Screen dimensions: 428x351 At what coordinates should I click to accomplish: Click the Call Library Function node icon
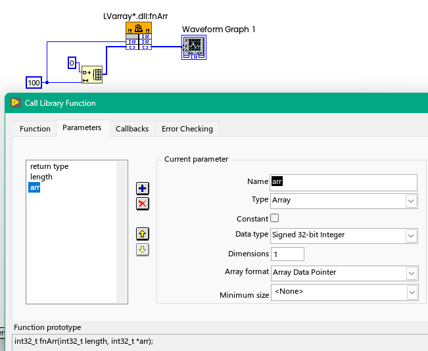click(139, 35)
